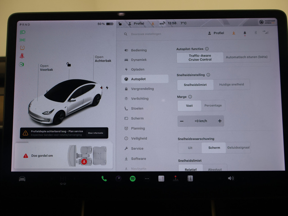
Task: Open the arcade joystick app
Action: coord(176,179)
